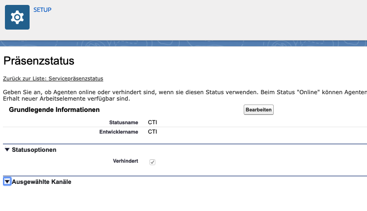The height and width of the screenshot is (211, 367).
Task: Click the Entwicklername value CTI
Action: 152,132
